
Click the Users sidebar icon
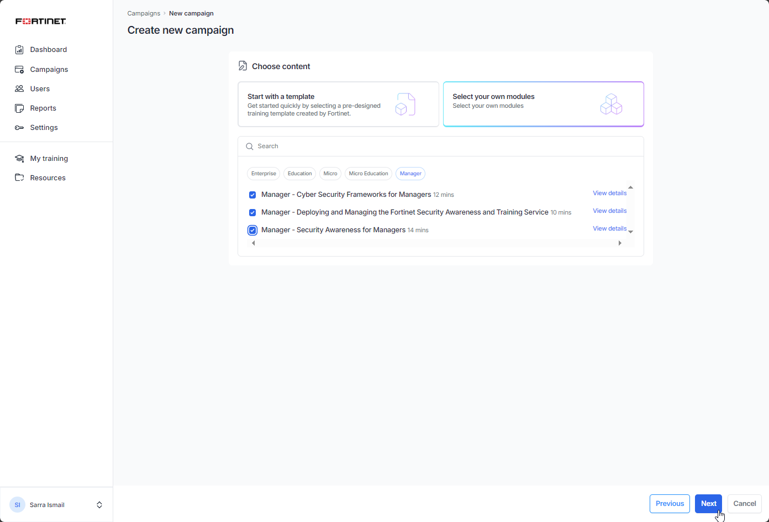19,88
